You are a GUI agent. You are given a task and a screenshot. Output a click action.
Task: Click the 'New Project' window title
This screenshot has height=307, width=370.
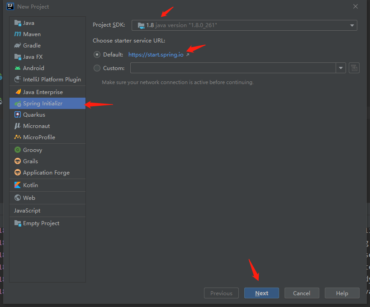(x=33, y=7)
